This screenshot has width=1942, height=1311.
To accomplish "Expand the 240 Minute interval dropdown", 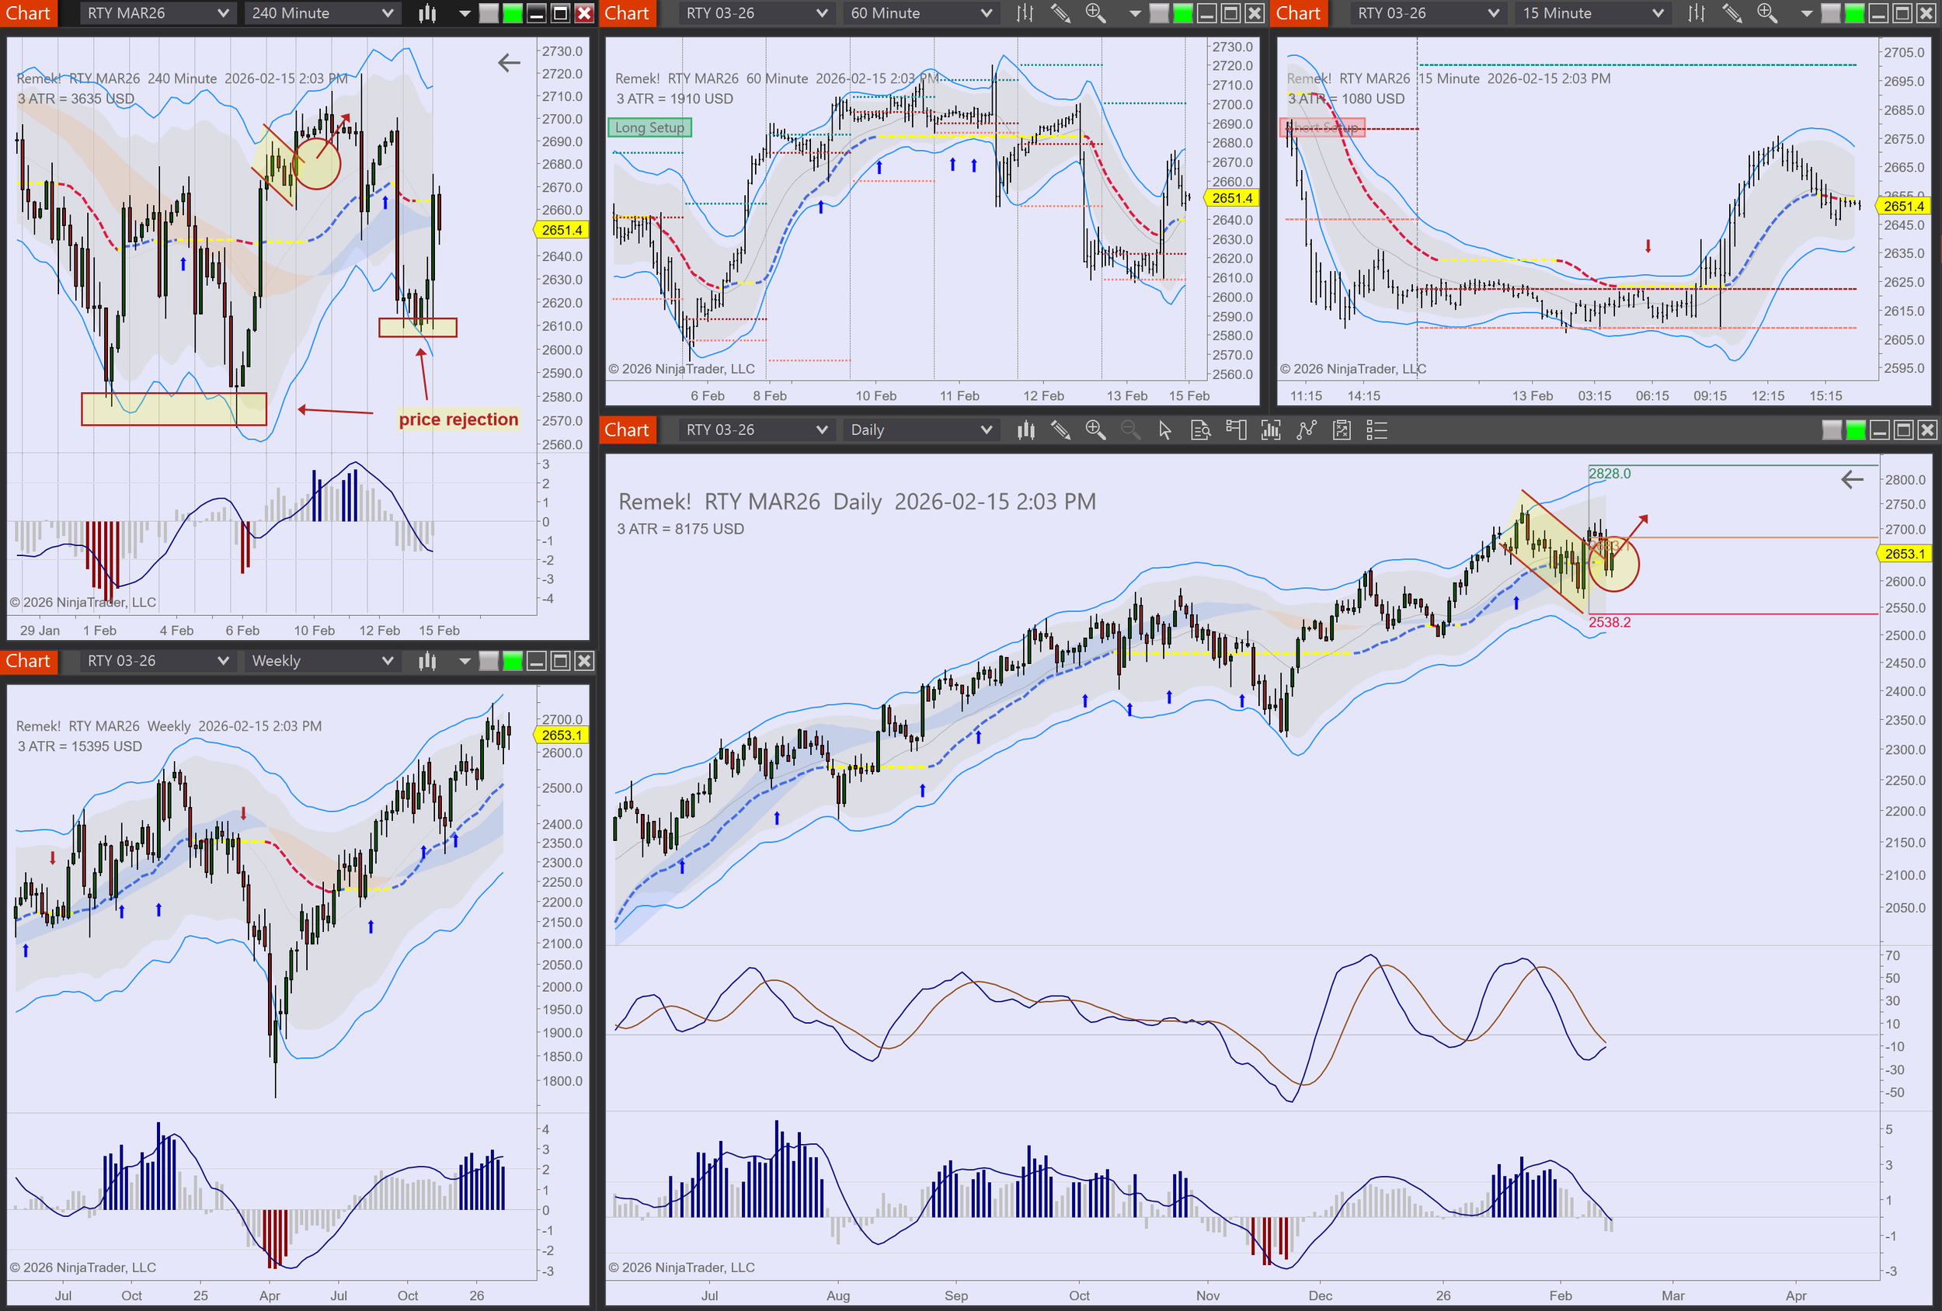I will (x=322, y=13).
